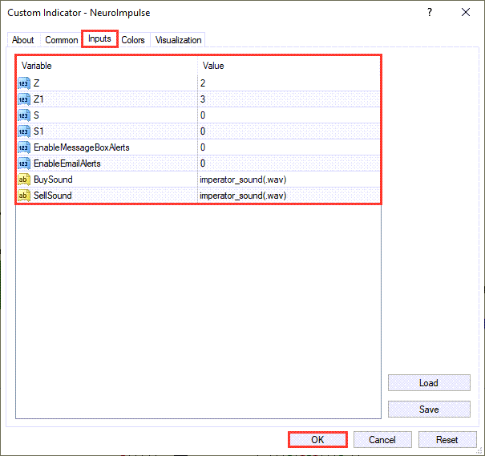This screenshot has height=456, width=485.
Task: Click the integer icon next to S
Action: [x=23, y=115]
